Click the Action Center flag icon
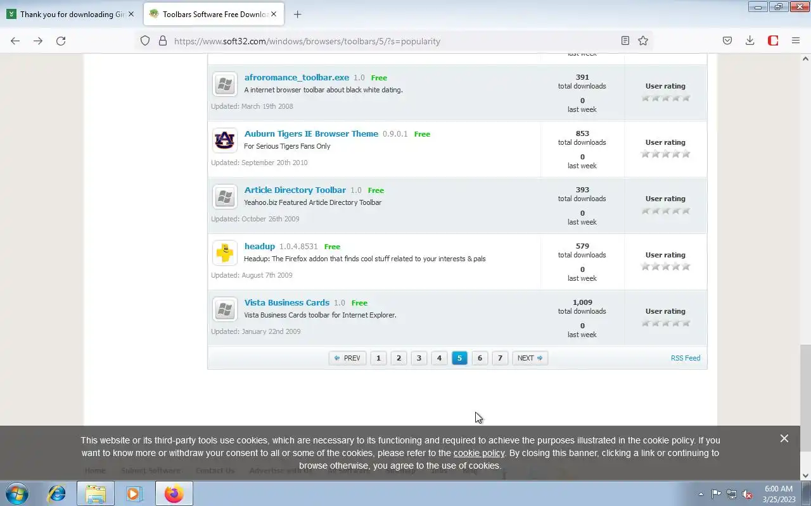The image size is (811, 506). click(716, 494)
